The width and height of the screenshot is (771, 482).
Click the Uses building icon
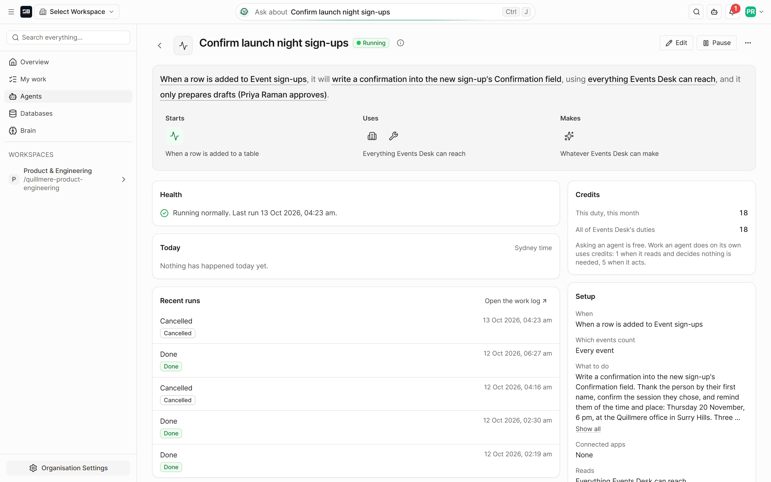(372, 136)
